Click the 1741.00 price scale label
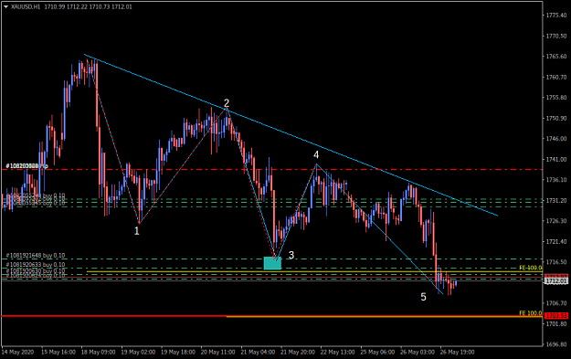 556,160
